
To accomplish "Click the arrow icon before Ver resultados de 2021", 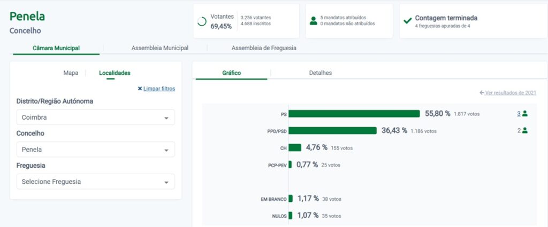I will tap(482, 93).
